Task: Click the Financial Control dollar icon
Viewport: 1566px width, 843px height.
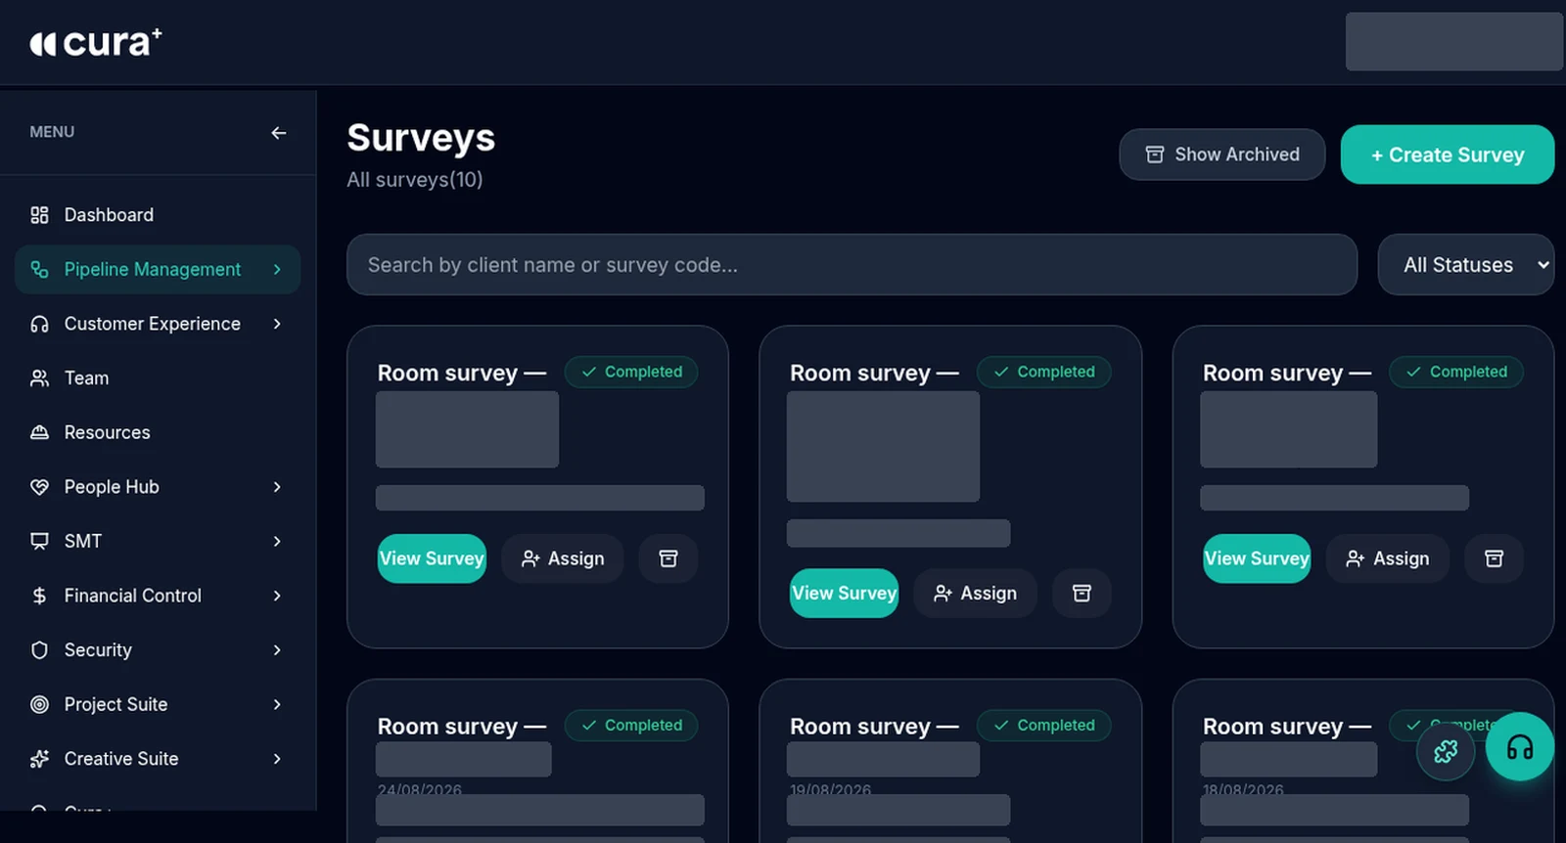Action: click(x=39, y=596)
